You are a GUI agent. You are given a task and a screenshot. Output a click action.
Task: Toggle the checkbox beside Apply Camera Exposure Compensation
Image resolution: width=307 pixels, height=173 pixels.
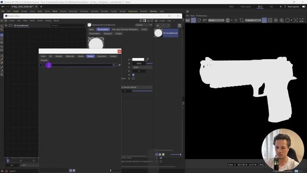click(x=161, y=161)
